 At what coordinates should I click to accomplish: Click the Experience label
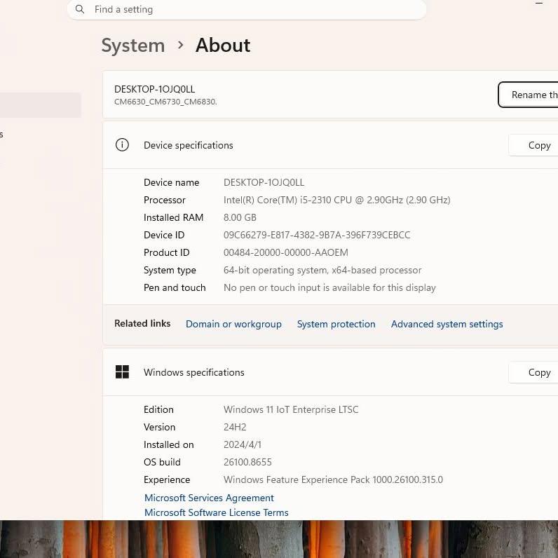[x=167, y=479]
